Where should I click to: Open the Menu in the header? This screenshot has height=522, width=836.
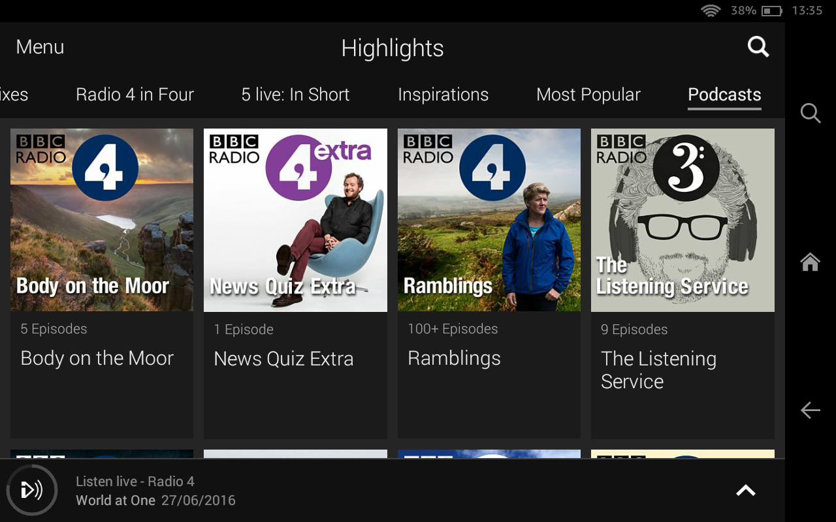coord(40,47)
